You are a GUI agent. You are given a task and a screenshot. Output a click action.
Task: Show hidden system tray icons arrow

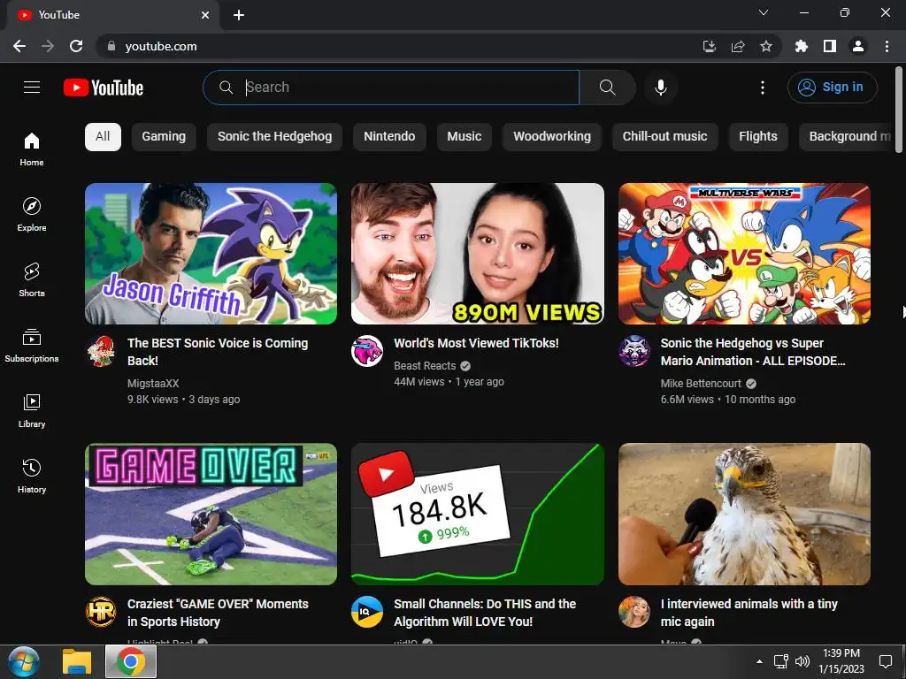click(759, 661)
